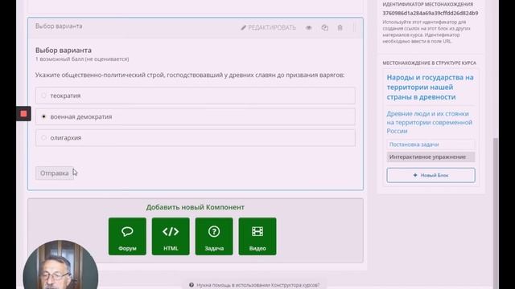Click the Отправка submit button
This screenshot has height=289, width=515.
coord(55,173)
